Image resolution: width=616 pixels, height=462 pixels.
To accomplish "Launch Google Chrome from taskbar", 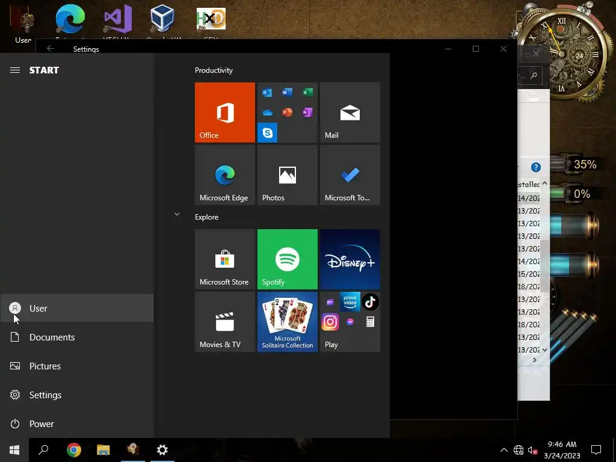I will coord(74,450).
